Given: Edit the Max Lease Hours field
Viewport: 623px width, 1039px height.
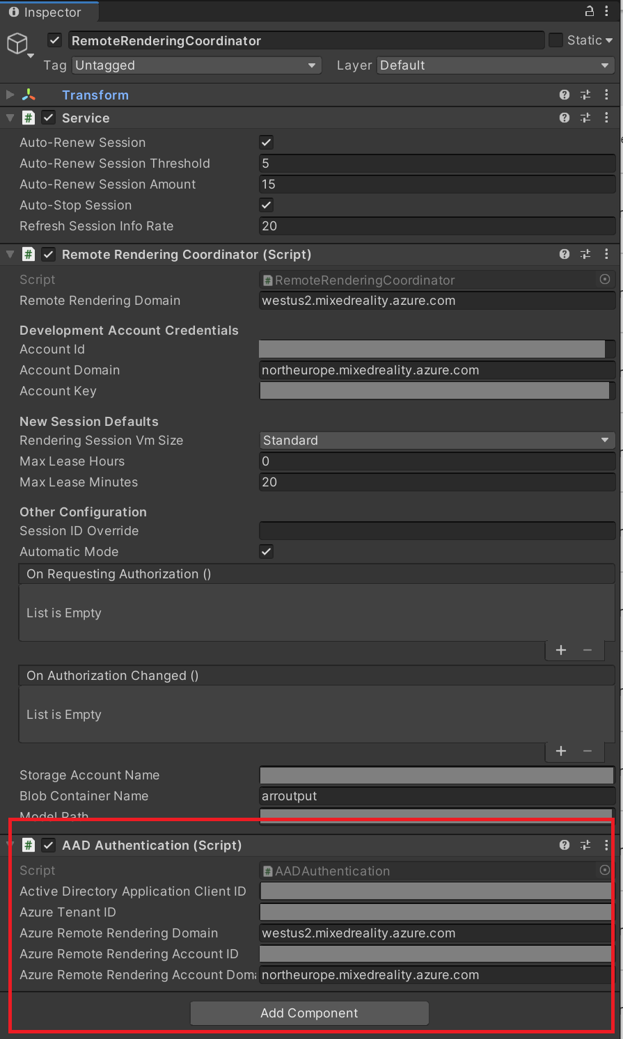Looking at the screenshot, I should click(x=437, y=461).
